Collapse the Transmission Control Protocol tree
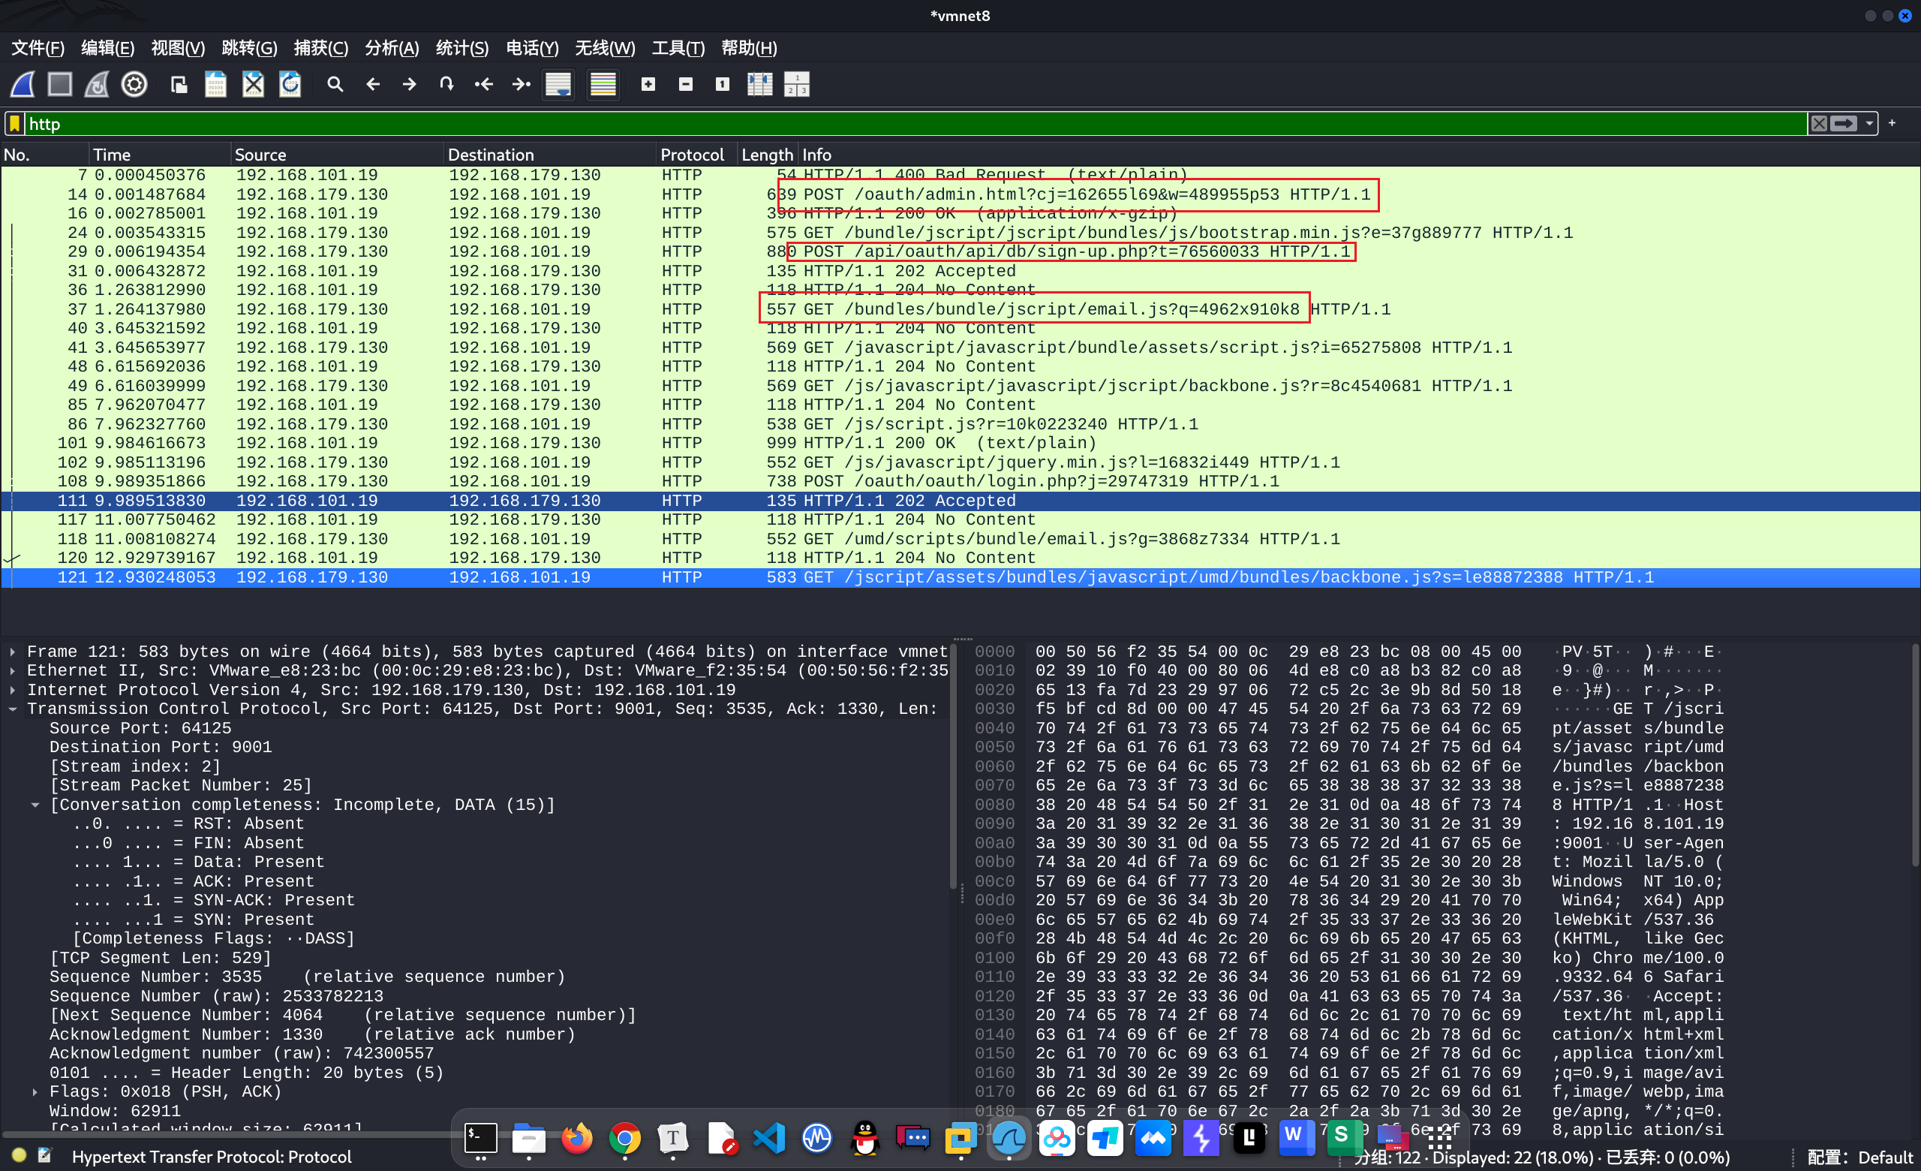Screen dimensions: 1921x1171 click(14, 709)
